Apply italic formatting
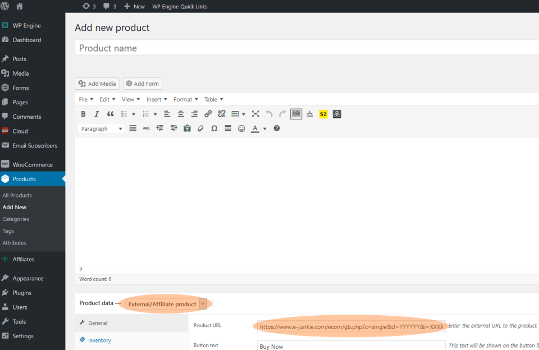 click(96, 114)
